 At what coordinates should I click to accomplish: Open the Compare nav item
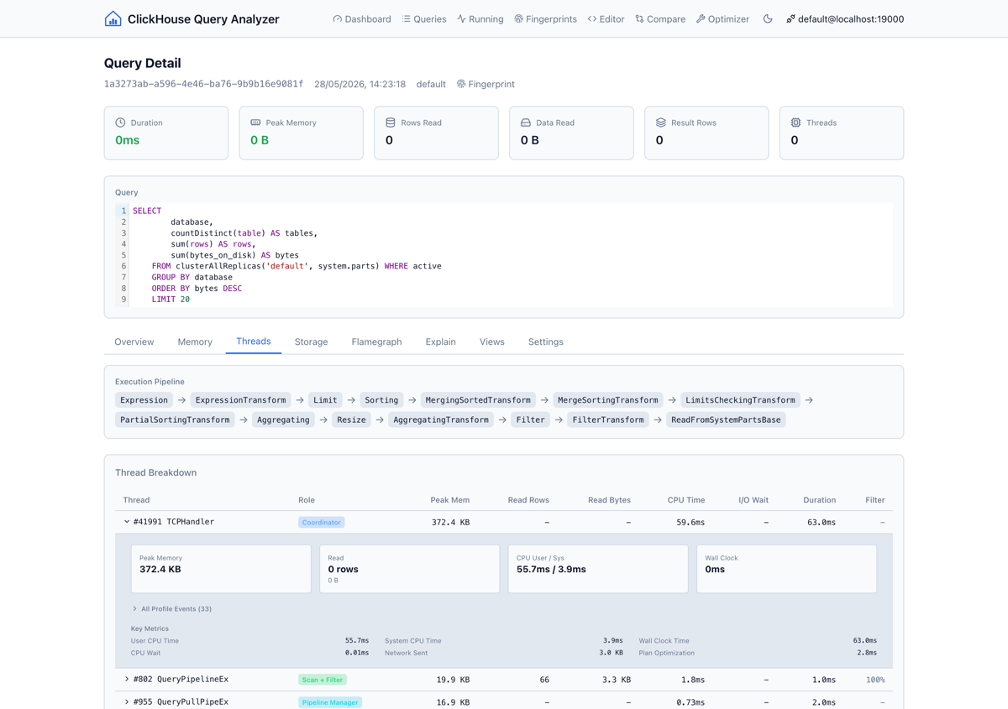[x=660, y=18]
